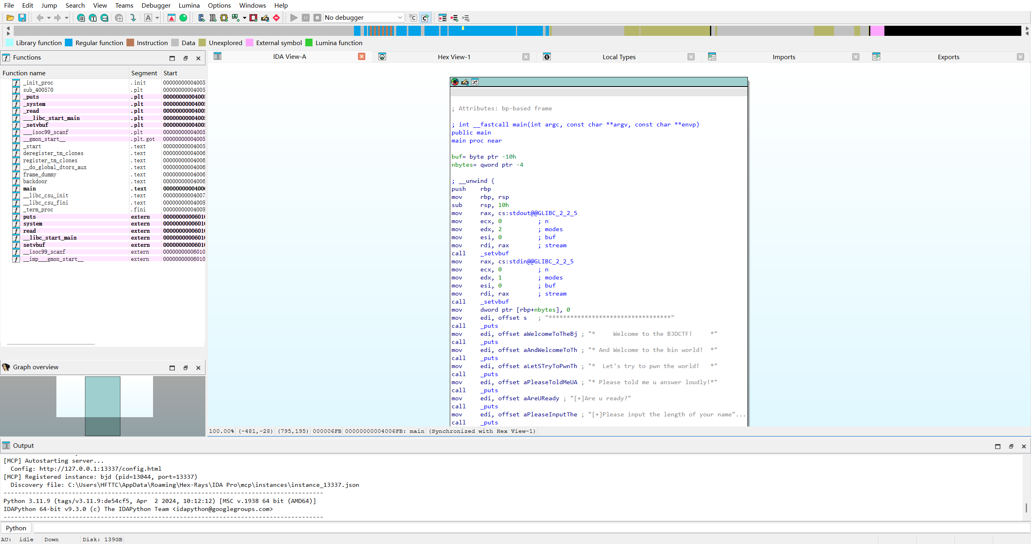
Task: Click the Graph overview thumbnail
Action: click(103, 406)
